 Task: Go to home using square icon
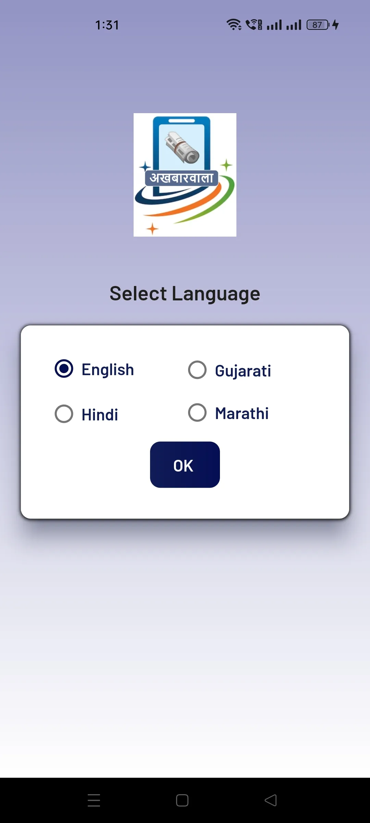(x=182, y=800)
